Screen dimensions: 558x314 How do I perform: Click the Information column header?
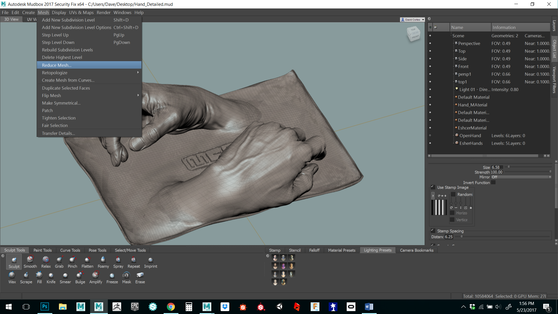(x=521, y=27)
